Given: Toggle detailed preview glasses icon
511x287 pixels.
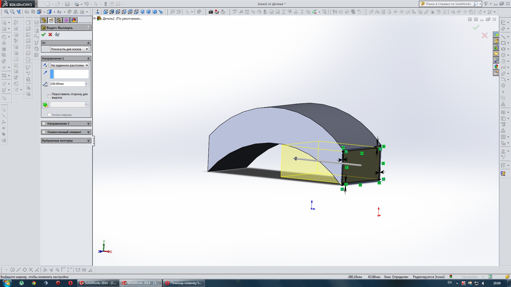Looking at the screenshot, I should [x=57, y=35].
